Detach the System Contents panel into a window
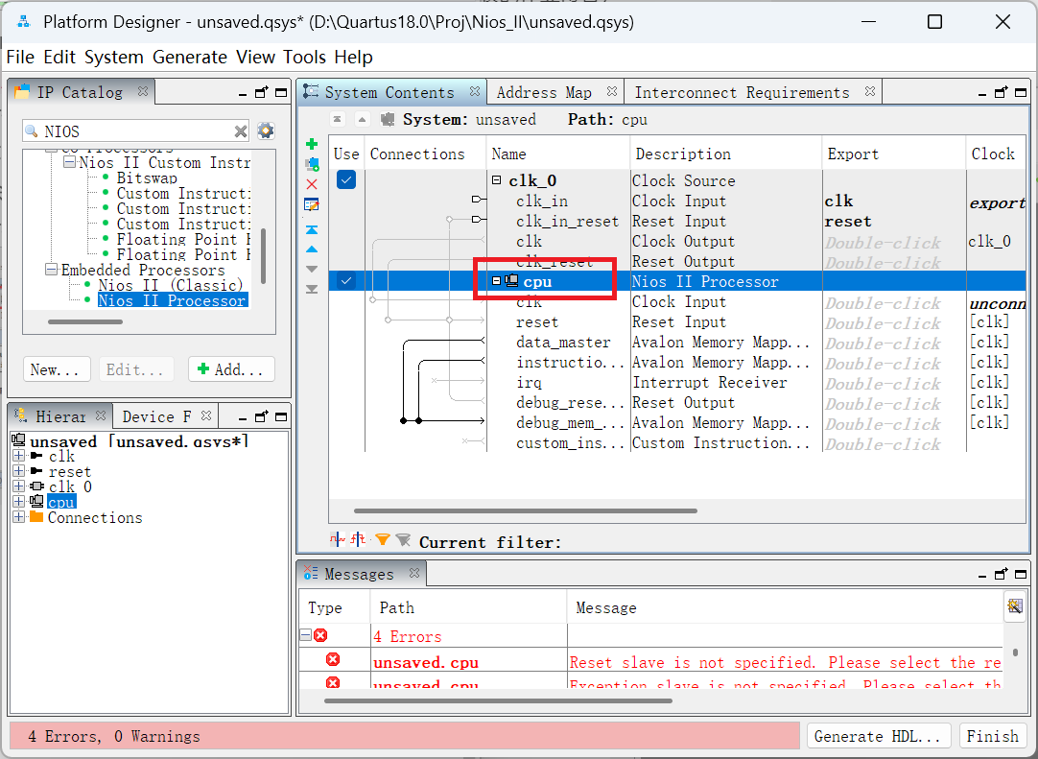1038x759 pixels. coord(1001,92)
